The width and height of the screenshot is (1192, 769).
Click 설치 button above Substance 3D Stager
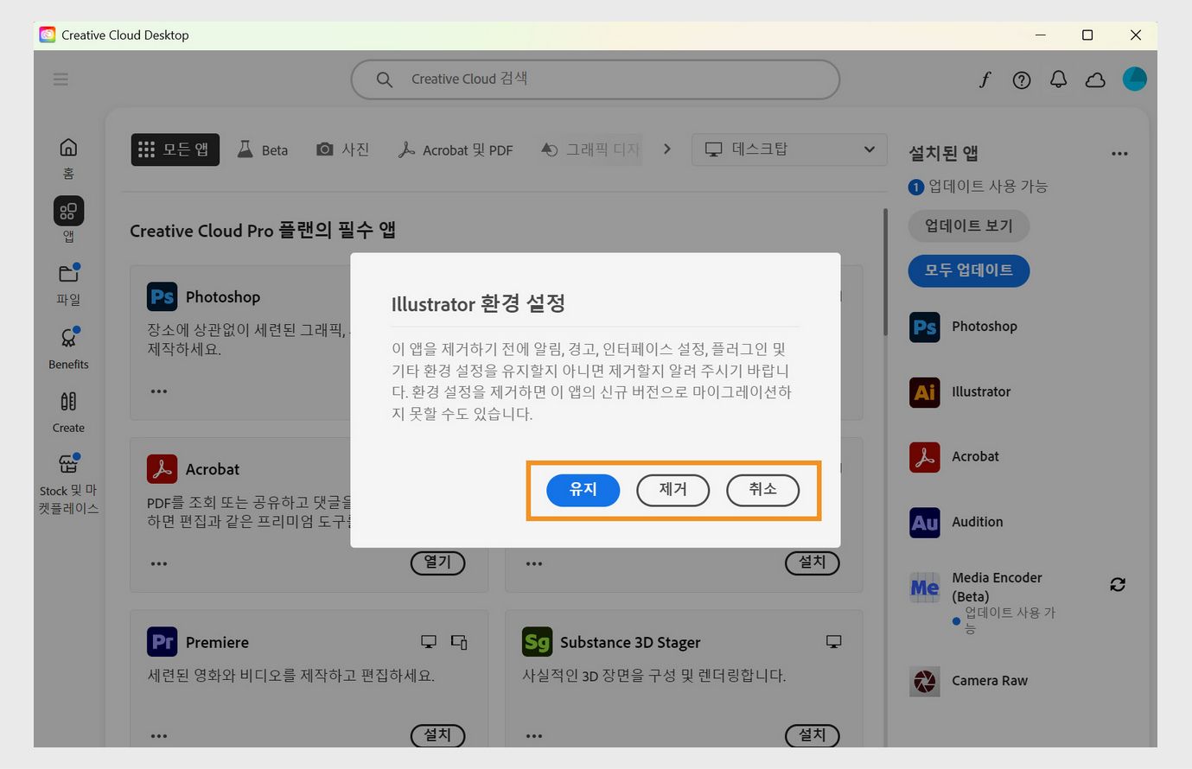[x=813, y=562]
